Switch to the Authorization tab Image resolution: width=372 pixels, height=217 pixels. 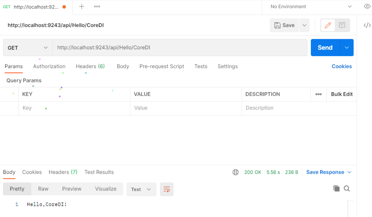[x=49, y=66]
